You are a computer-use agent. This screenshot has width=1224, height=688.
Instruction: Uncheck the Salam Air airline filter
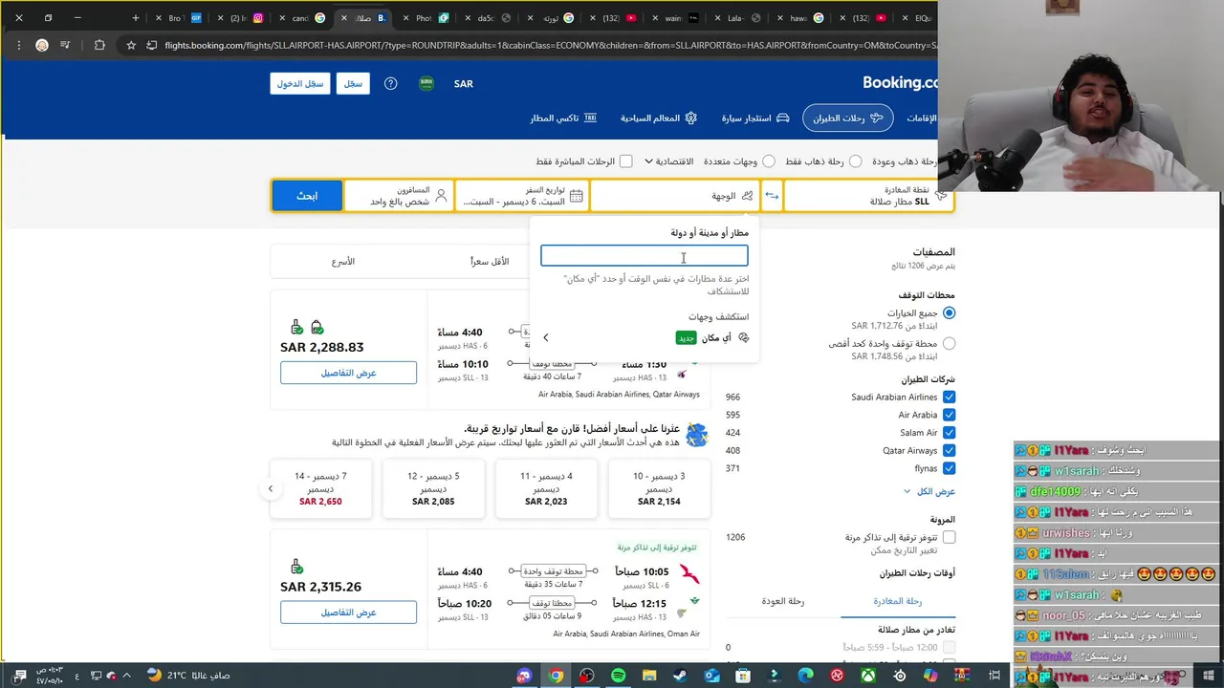(949, 433)
